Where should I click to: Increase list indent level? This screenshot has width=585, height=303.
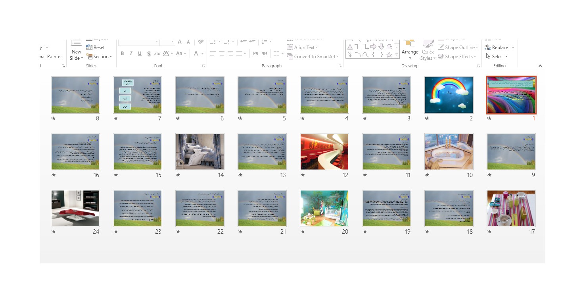tap(253, 42)
